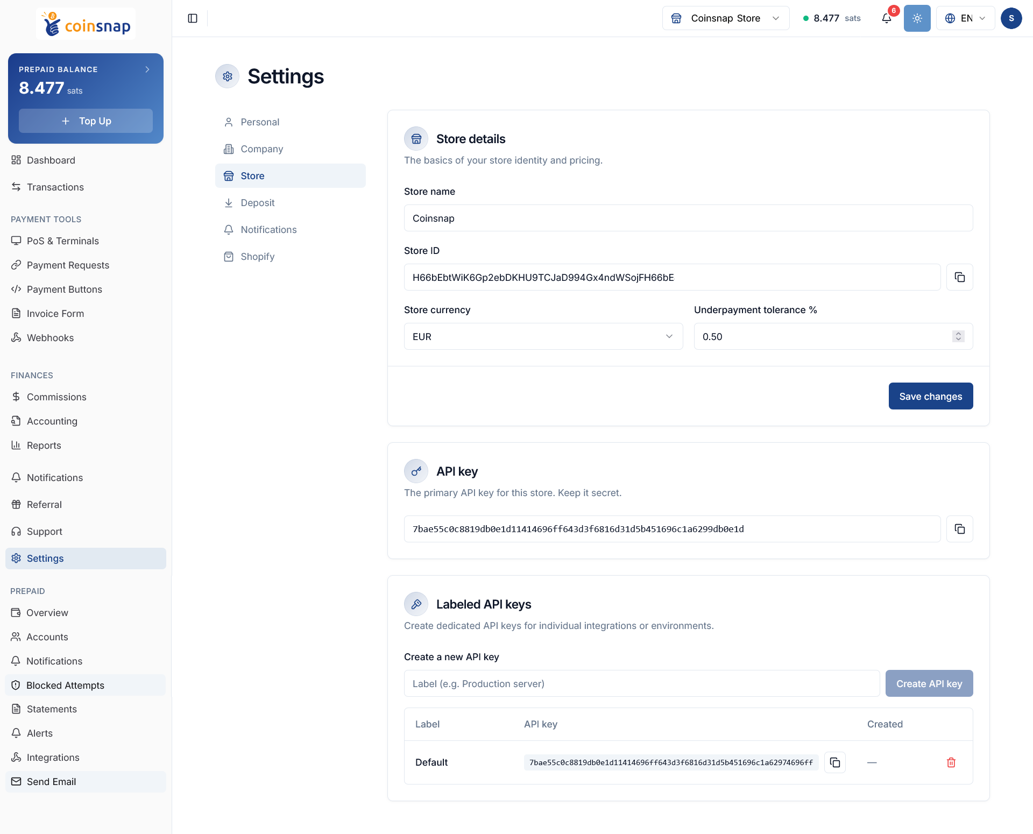Toggle the light/dark theme button
The image size is (1033, 834).
click(x=917, y=18)
